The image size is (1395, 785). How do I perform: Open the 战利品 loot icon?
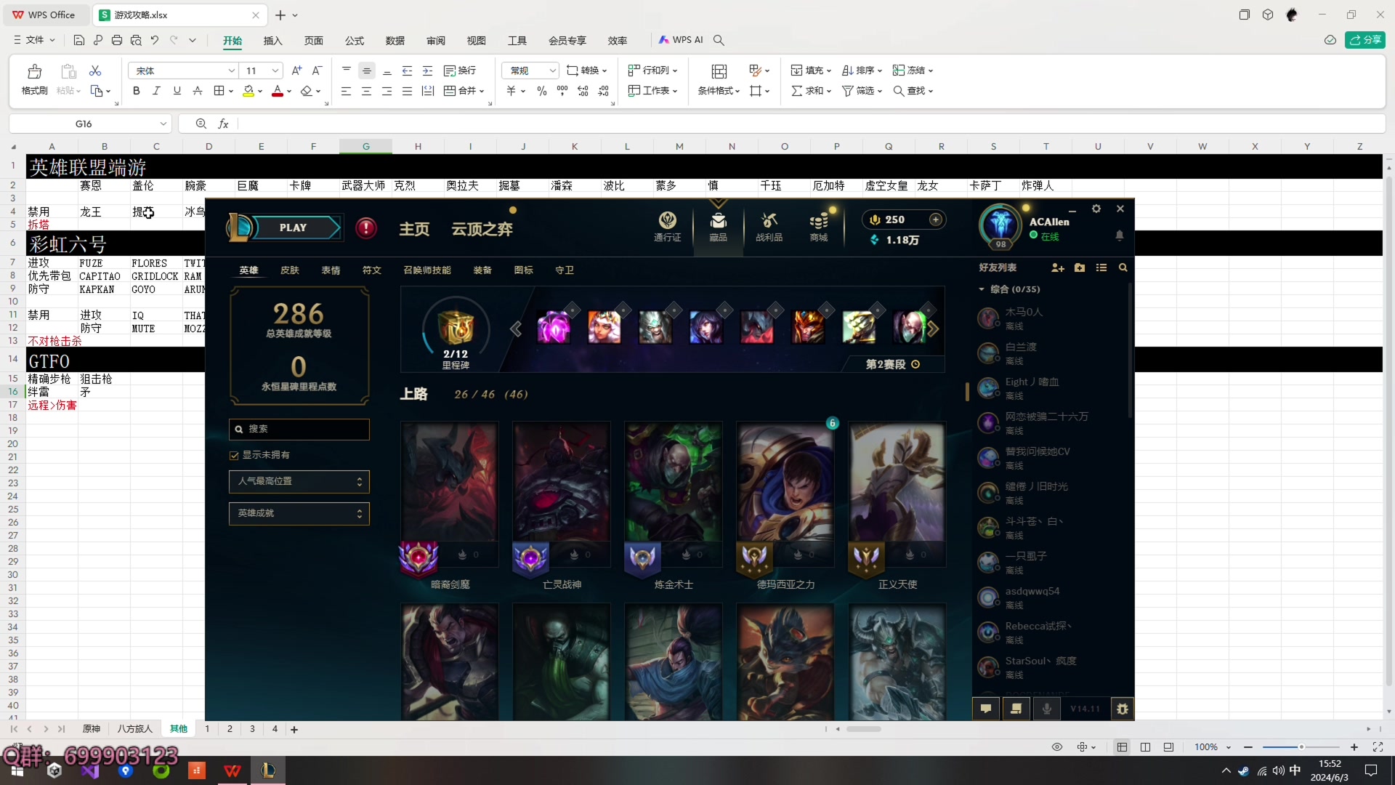point(769,226)
